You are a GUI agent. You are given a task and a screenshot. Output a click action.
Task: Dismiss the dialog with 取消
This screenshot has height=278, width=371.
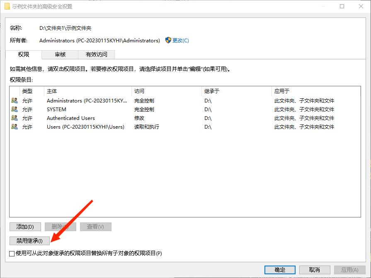[314, 269]
